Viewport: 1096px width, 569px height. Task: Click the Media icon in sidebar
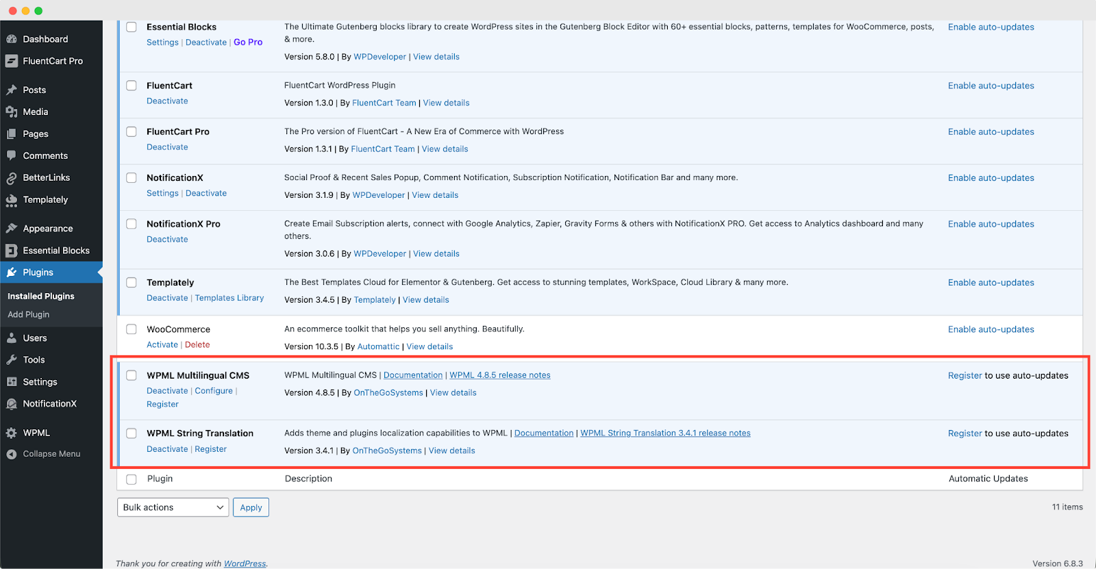[x=12, y=112]
